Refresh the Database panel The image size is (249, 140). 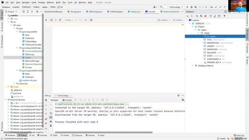coord(197,16)
